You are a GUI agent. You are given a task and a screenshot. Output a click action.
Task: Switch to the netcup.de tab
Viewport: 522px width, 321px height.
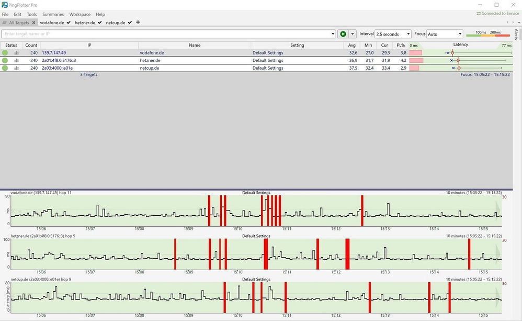116,23
